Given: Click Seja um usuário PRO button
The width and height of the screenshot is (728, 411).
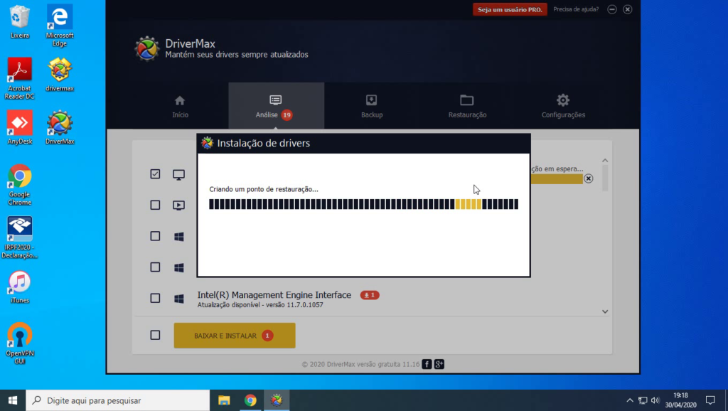Looking at the screenshot, I should tap(510, 9).
